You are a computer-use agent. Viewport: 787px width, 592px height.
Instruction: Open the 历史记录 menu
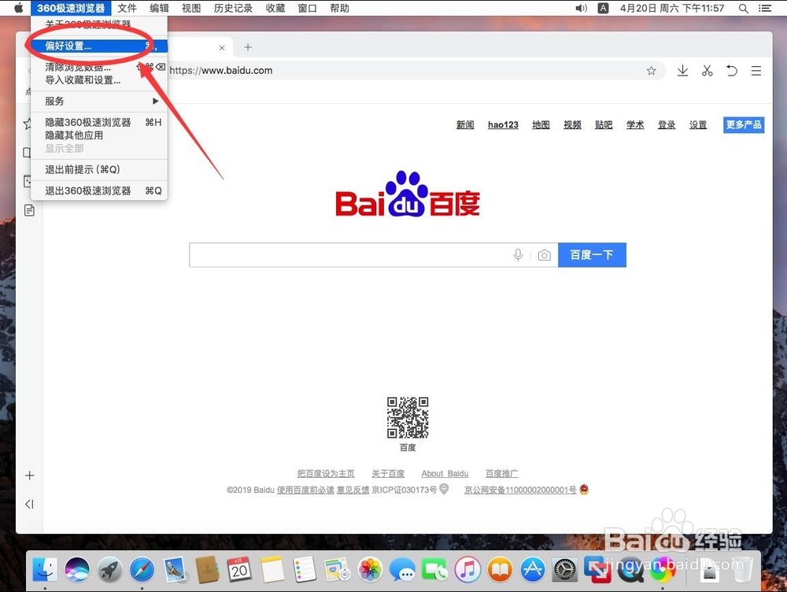pyautogui.click(x=233, y=8)
